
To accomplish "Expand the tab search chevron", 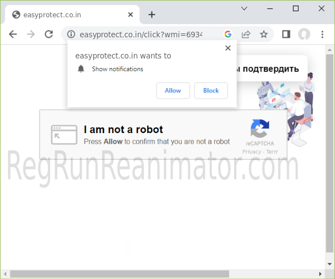I will click(x=244, y=8).
